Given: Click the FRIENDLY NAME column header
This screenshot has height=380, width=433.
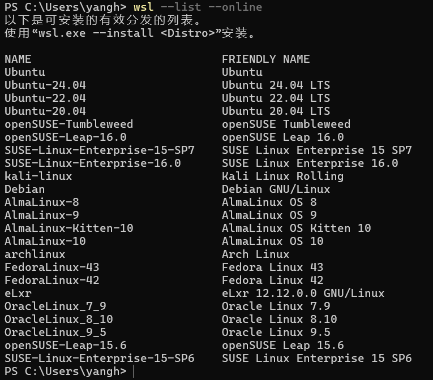Looking at the screenshot, I should pos(265,59).
